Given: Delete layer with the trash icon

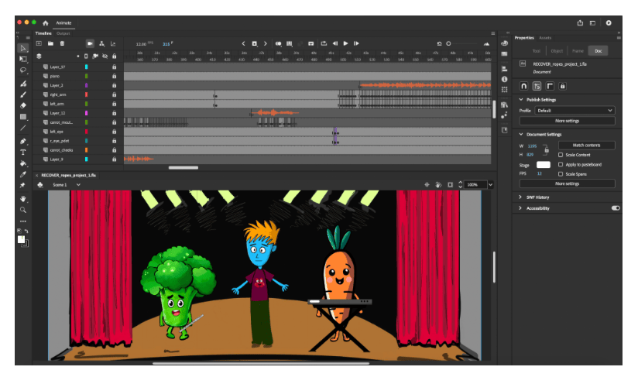Looking at the screenshot, I should 62,43.
